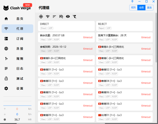
Task: Select the 香港01 [1×] - Lv.3 node
Action: pyautogui.click(x=66, y=72)
